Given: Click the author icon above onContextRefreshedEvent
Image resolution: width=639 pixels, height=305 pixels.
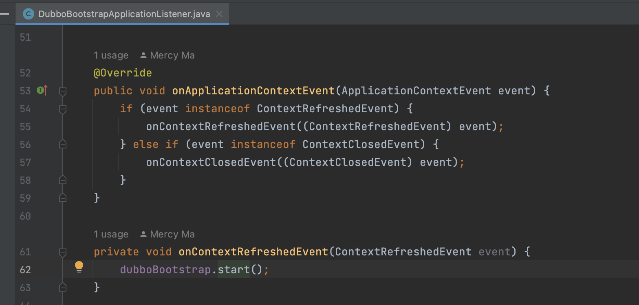Looking at the screenshot, I should 143,234.
